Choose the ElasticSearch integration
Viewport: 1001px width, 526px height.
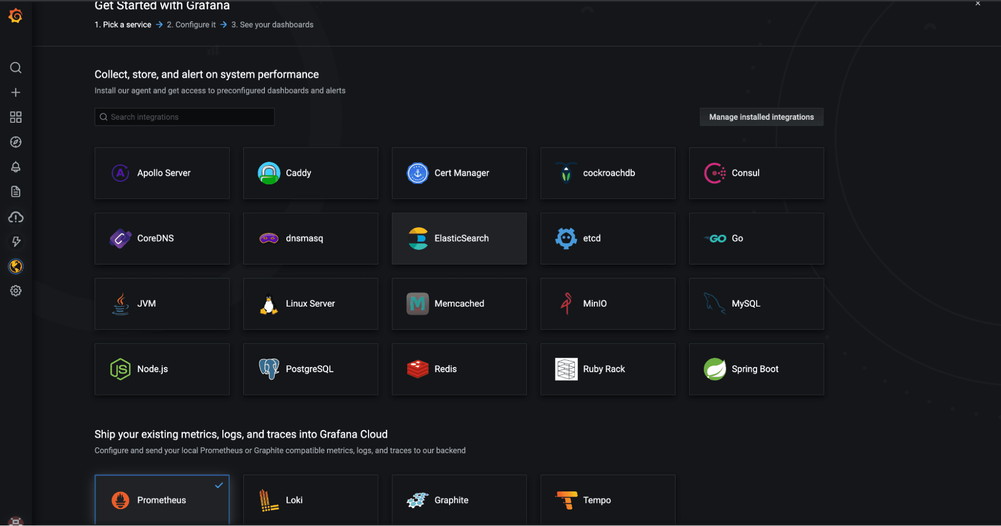pyautogui.click(x=459, y=238)
